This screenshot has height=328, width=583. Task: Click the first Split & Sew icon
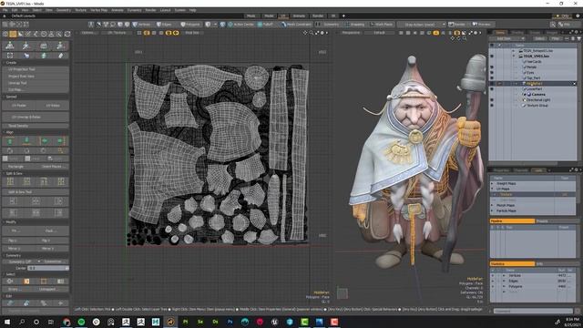tap(10, 181)
